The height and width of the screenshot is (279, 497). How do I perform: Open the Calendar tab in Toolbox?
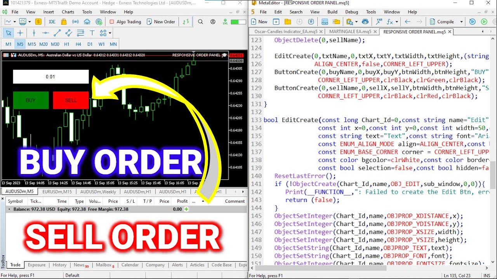coord(130,265)
